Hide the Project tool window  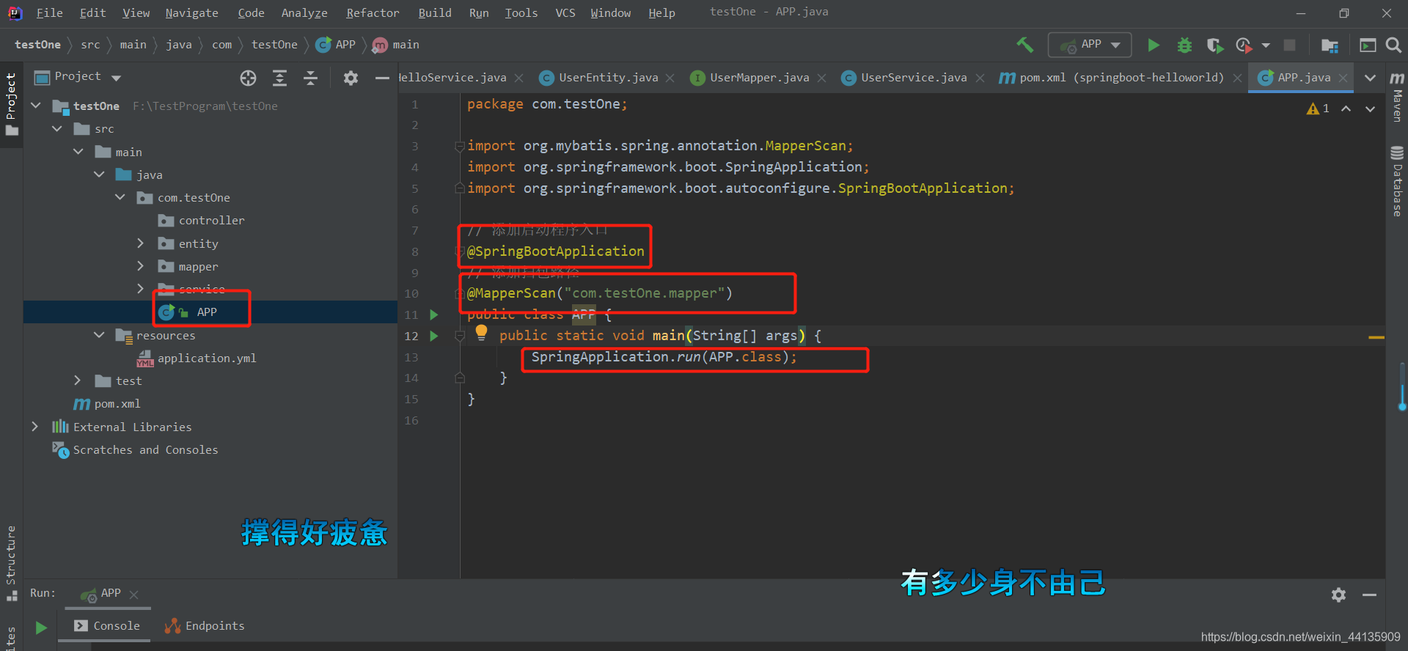click(x=382, y=78)
